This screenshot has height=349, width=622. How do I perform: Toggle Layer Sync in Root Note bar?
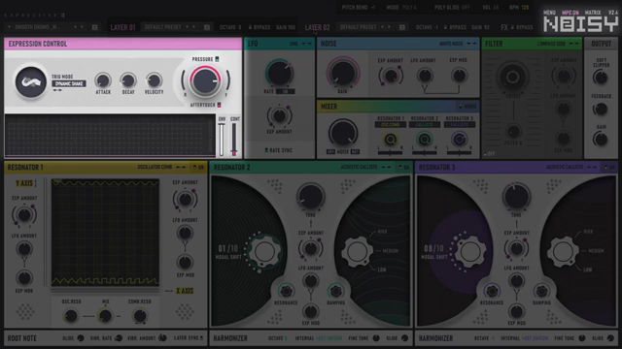[202, 338]
